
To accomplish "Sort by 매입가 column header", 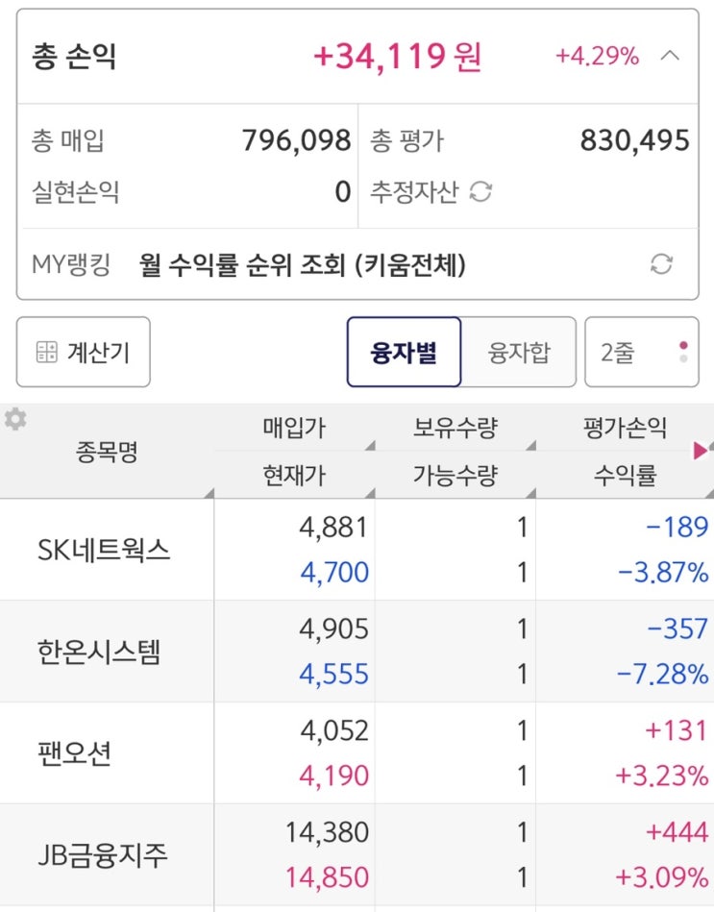I will (x=294, y=428).
